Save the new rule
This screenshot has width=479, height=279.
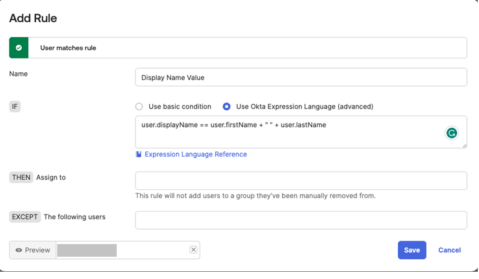click(412, 250)
